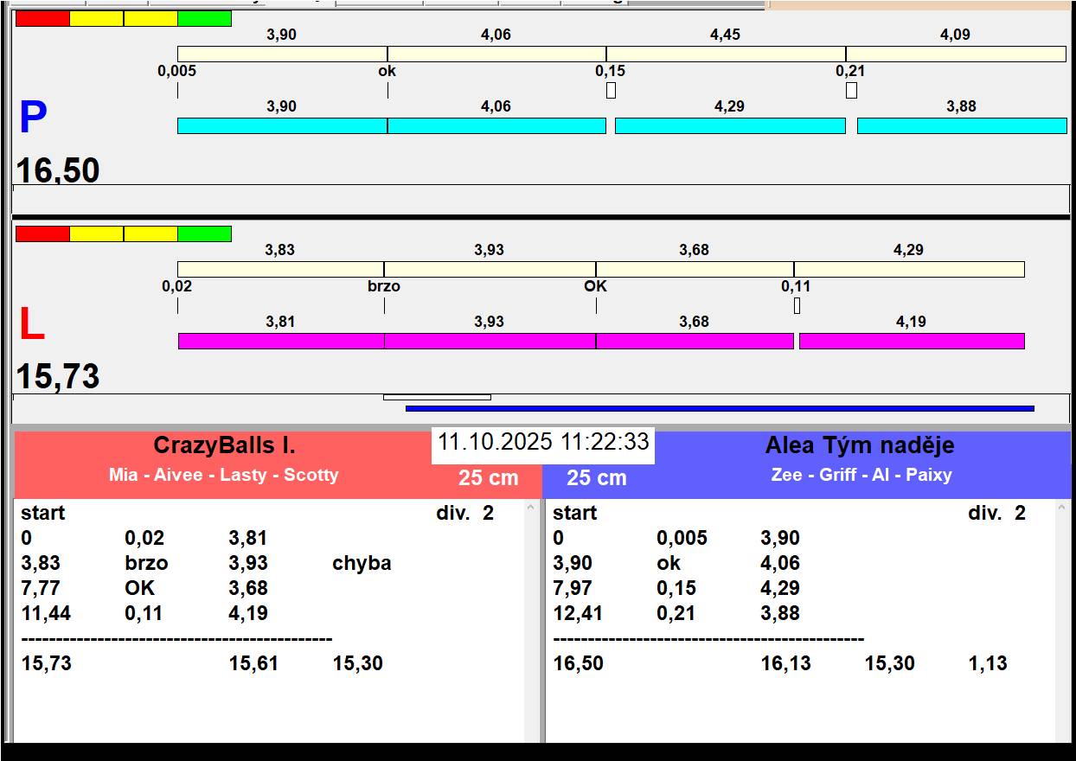Click the empty progress strip below lane P

point(541,199)
